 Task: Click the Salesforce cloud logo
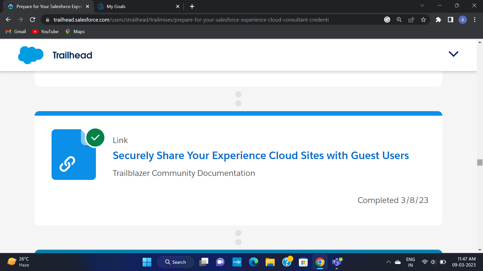tap(31, 55)
